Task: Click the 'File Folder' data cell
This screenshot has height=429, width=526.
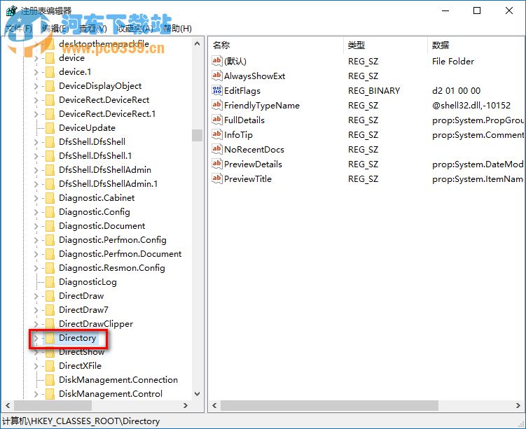Action: coord(453,62)
